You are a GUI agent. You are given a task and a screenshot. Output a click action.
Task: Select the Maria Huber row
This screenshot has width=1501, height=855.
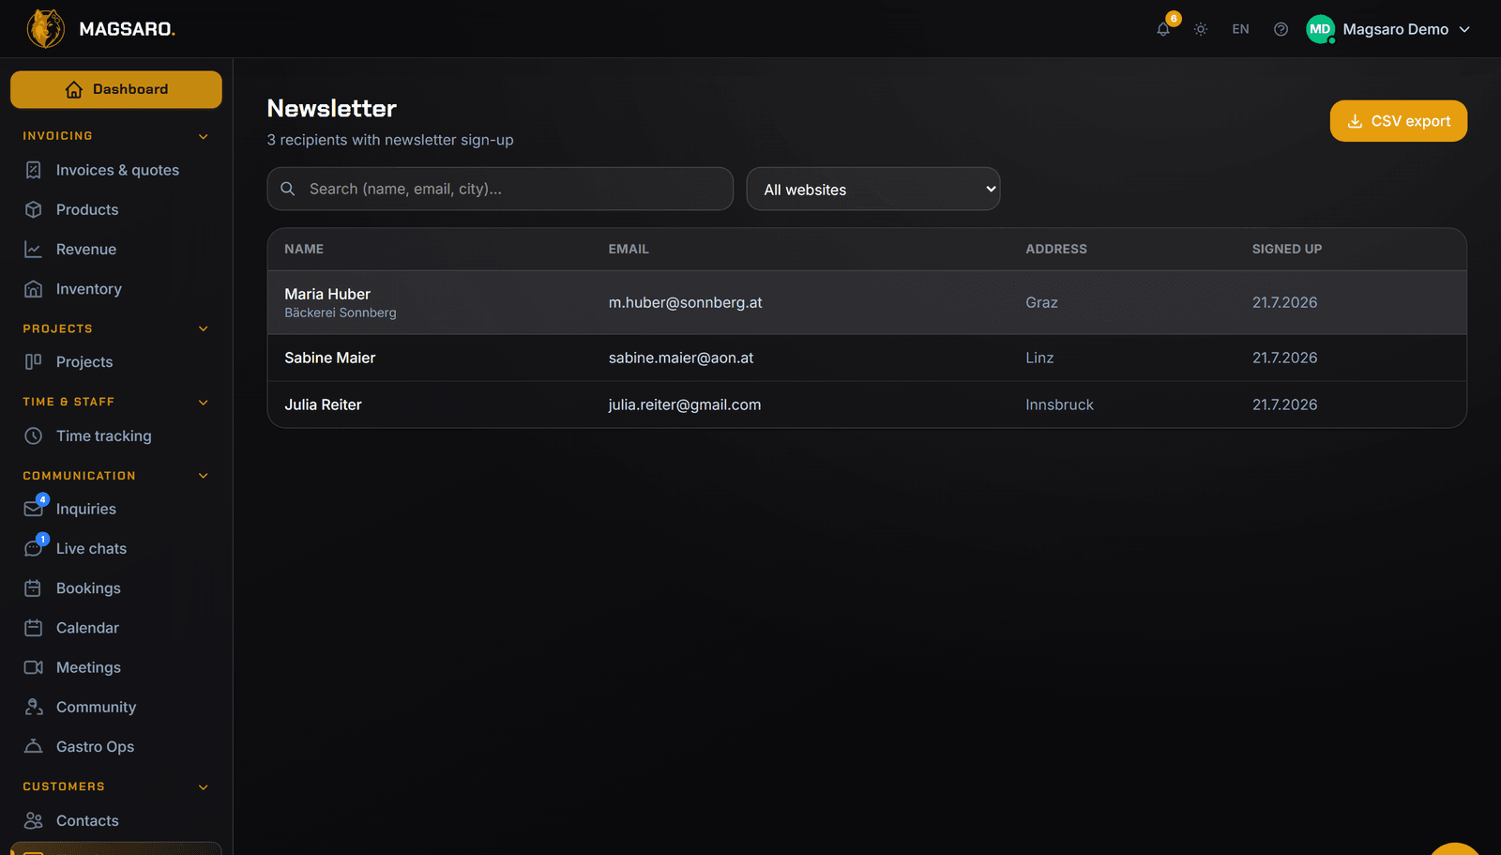(x=867, y=302)
